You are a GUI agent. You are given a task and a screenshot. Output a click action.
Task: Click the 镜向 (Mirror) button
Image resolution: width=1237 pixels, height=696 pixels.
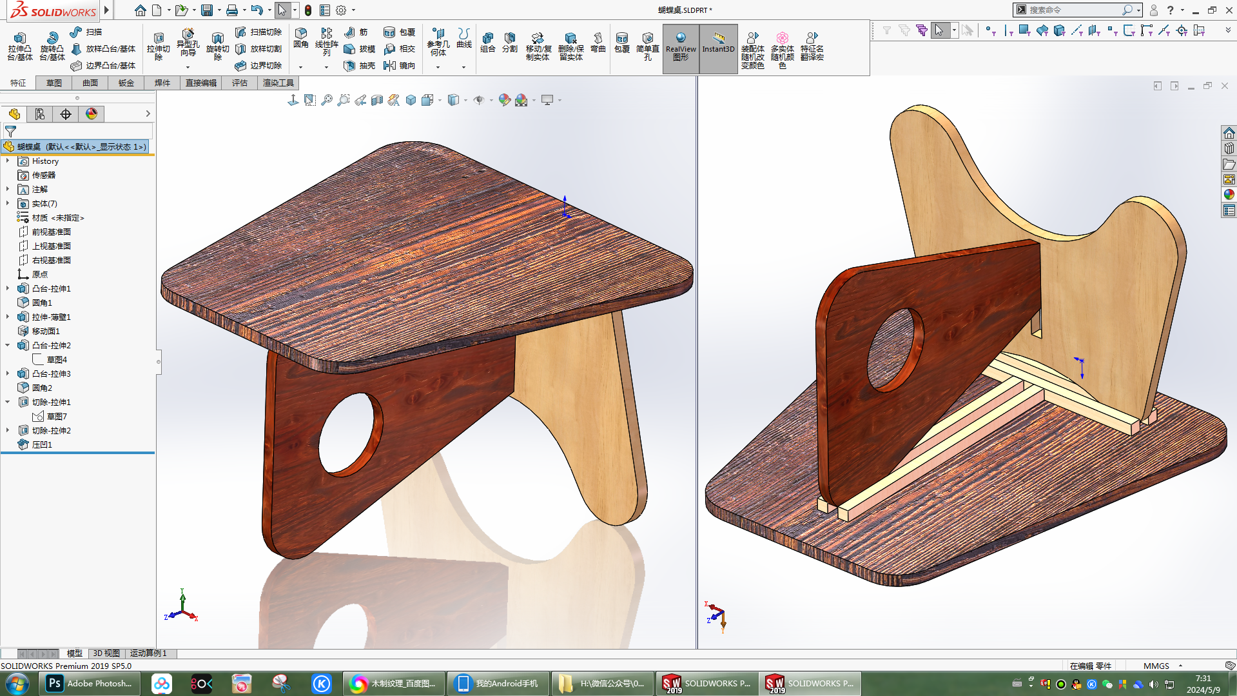pyautogui.click(x=400, y=65)
